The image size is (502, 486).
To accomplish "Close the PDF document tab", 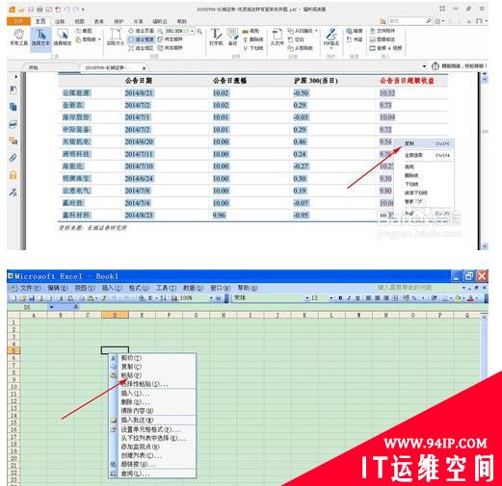I will pyautogui.click(x=144, y=68).
